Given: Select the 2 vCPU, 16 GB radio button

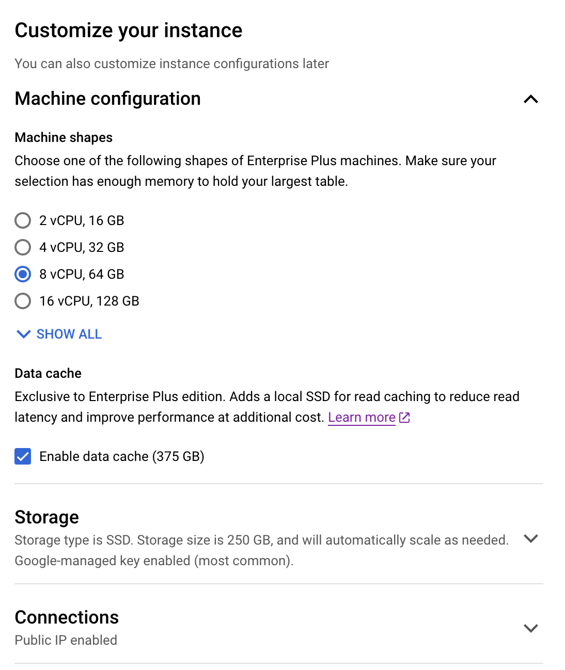Looking at the screenshot, I should tap(23, 220).
